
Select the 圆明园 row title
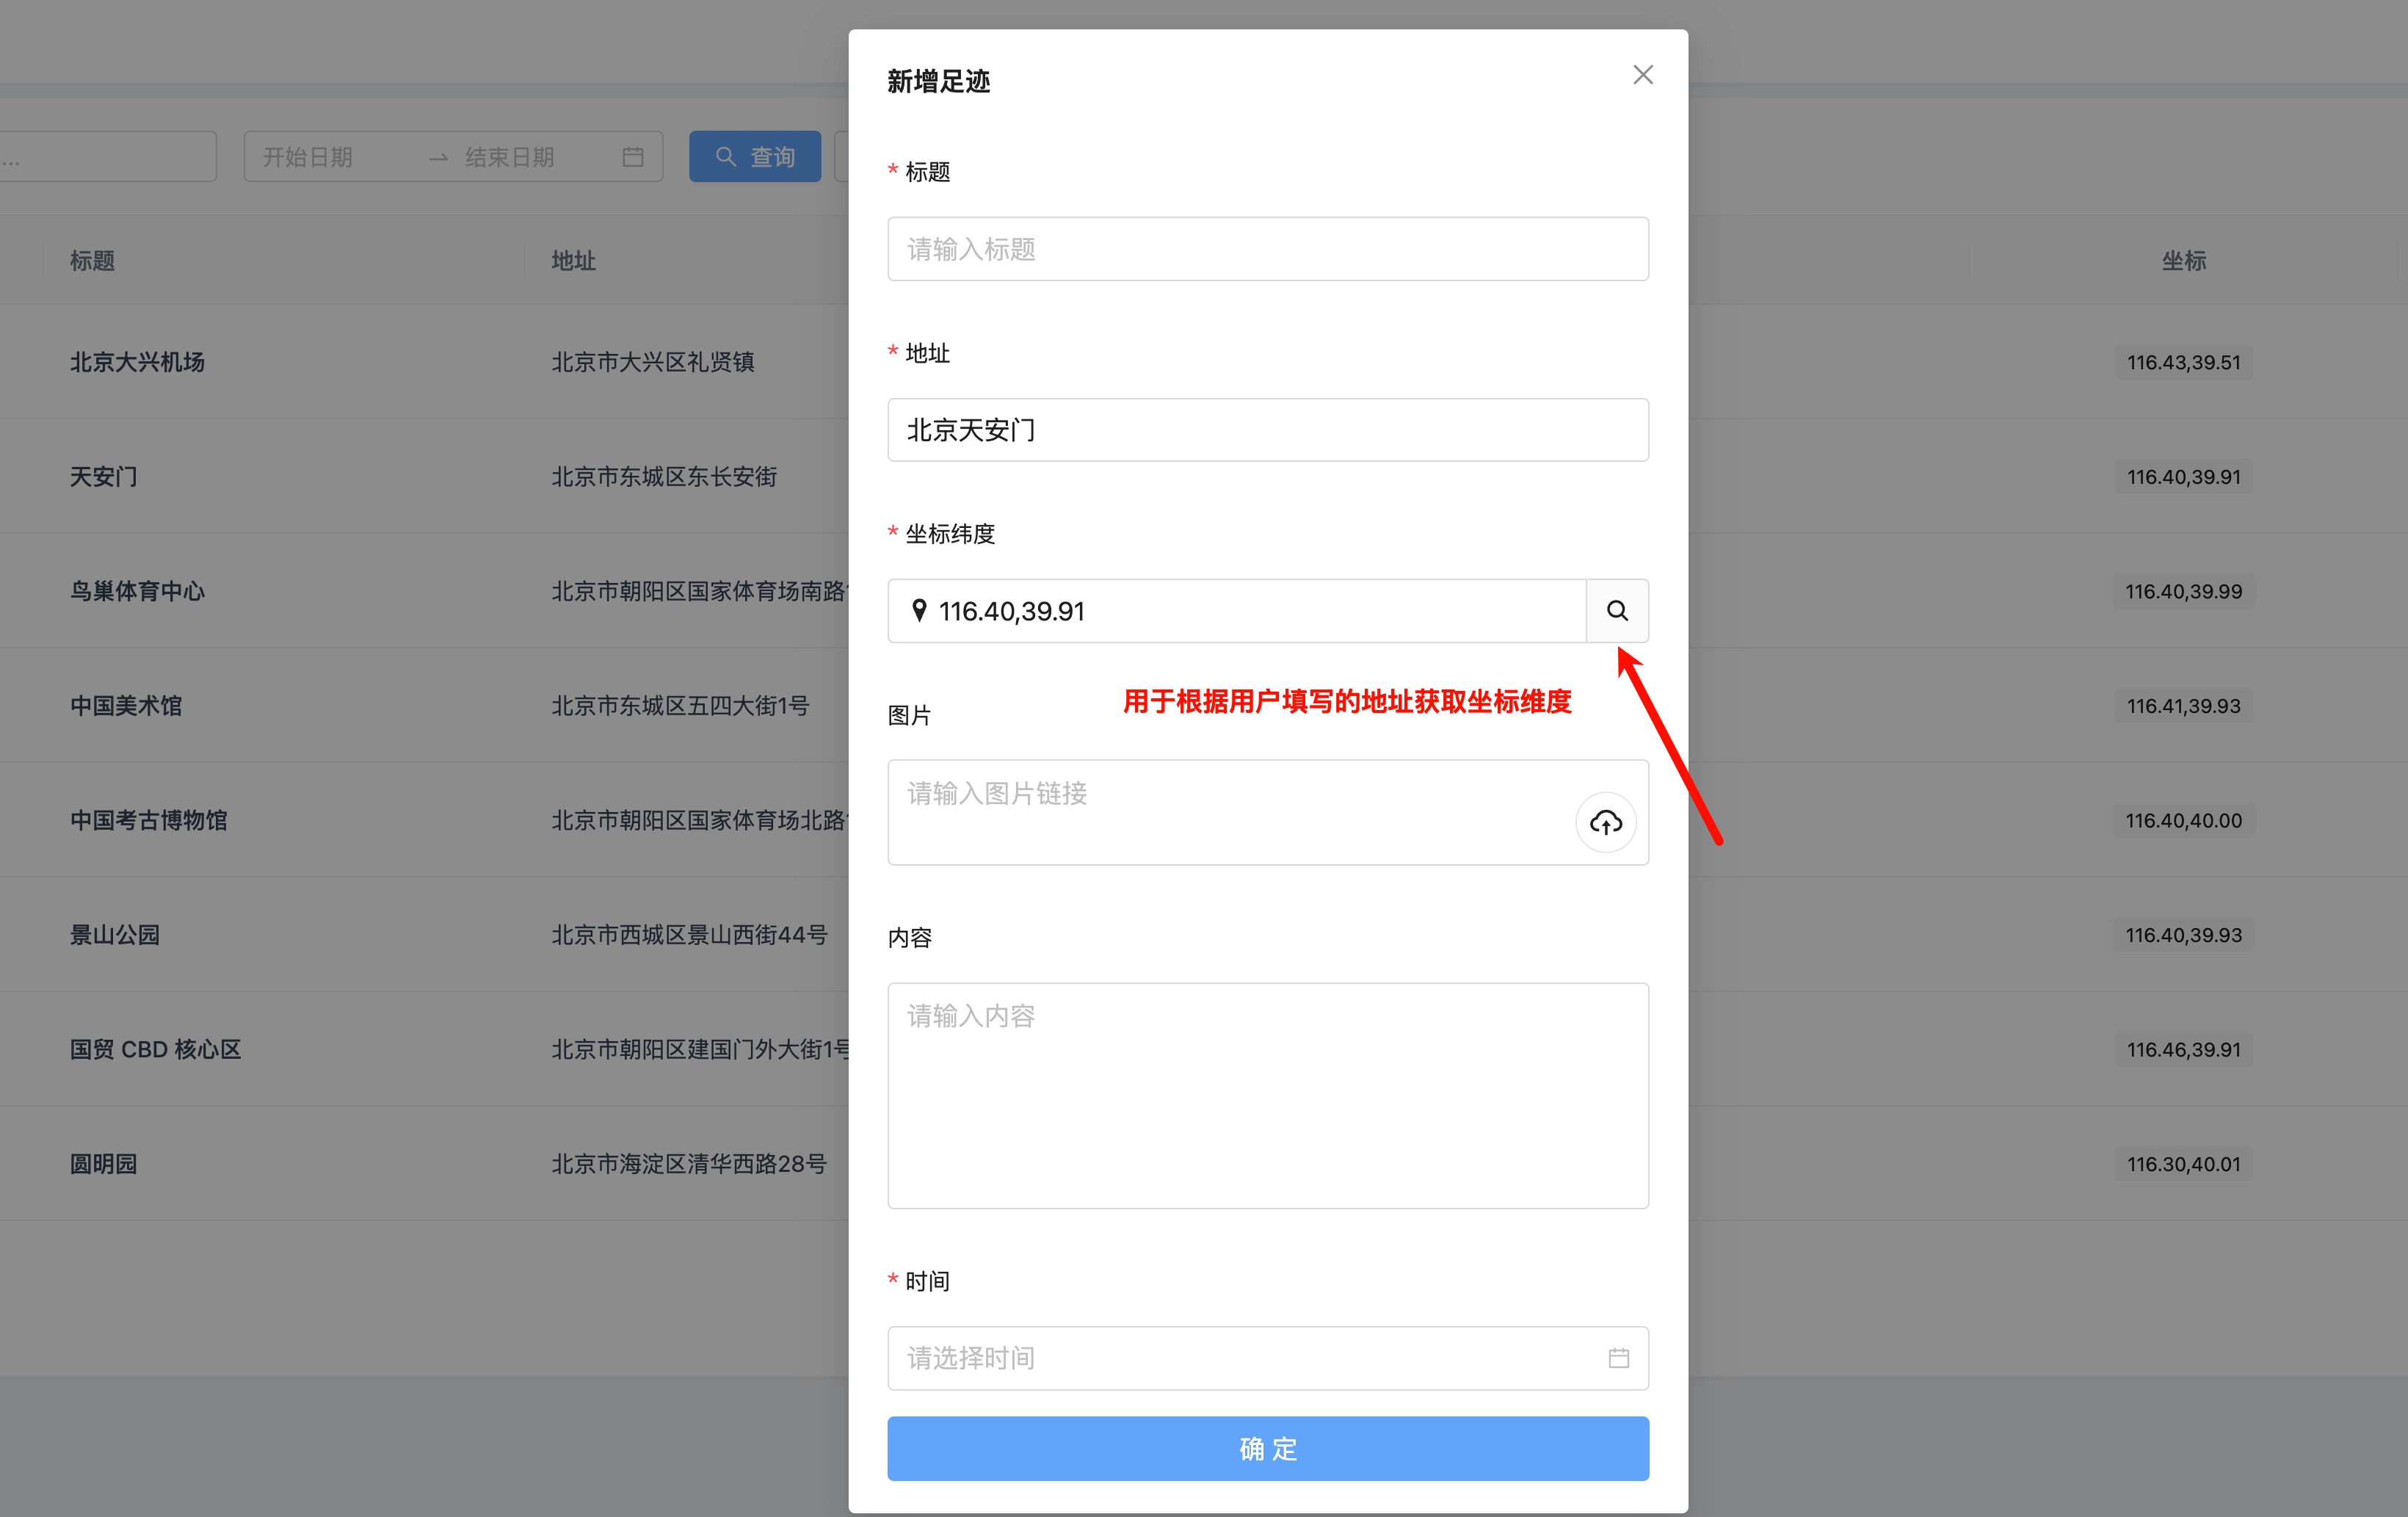(104, 1164)
